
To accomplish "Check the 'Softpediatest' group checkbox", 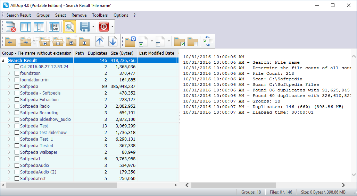I will click(17, 179).
